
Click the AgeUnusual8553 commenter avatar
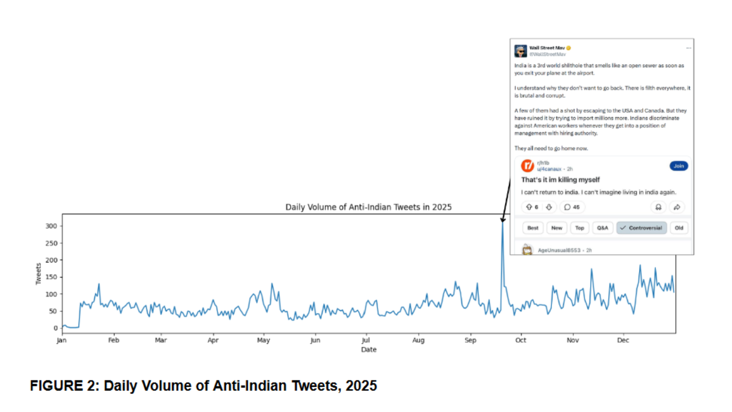pyautogui.click(x=527, y=250)
